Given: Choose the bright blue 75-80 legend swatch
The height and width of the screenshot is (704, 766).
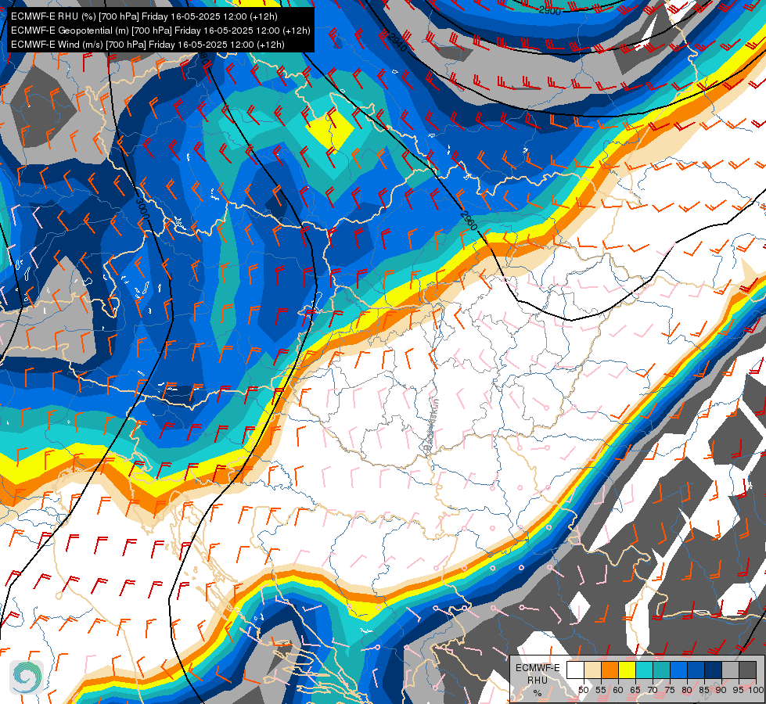Looking at the screenshot, I should tap(678, 670).
